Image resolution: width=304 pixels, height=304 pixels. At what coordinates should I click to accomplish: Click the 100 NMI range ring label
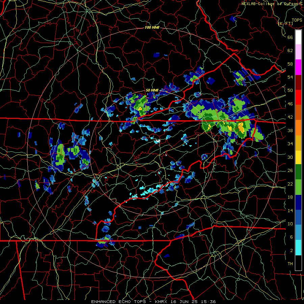(x=152, y=28)
